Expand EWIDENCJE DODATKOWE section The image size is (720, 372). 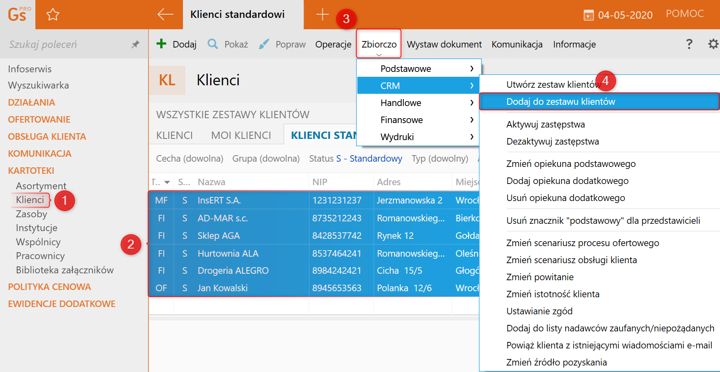pyautogui.click(x=61, y=304)
